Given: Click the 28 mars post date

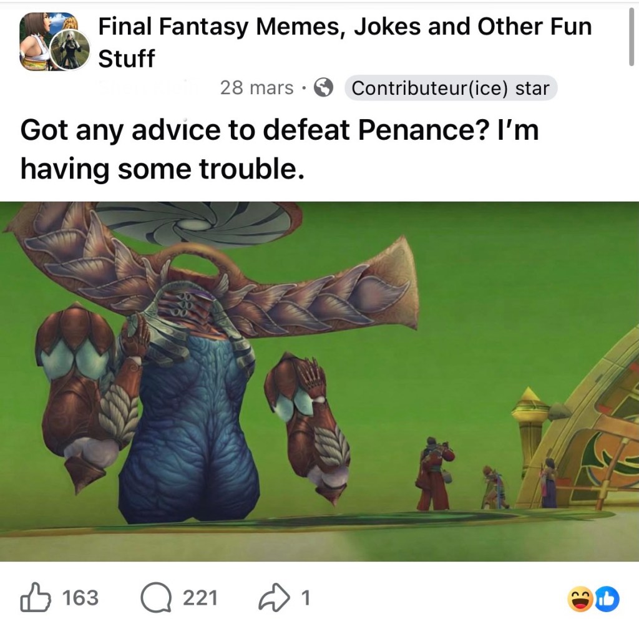Looking at the screenshot, I should (x=256, y=87).
